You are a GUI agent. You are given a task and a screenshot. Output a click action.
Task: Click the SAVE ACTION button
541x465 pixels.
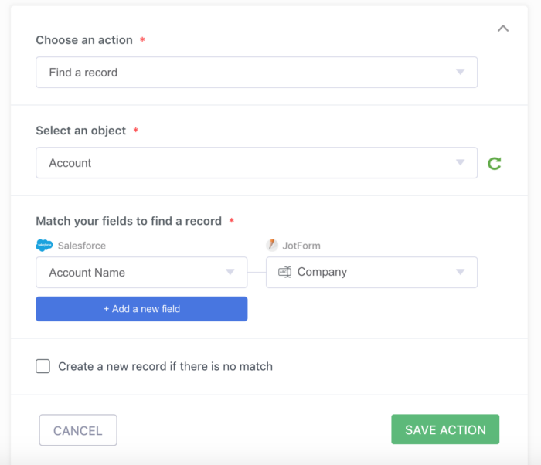445,429
